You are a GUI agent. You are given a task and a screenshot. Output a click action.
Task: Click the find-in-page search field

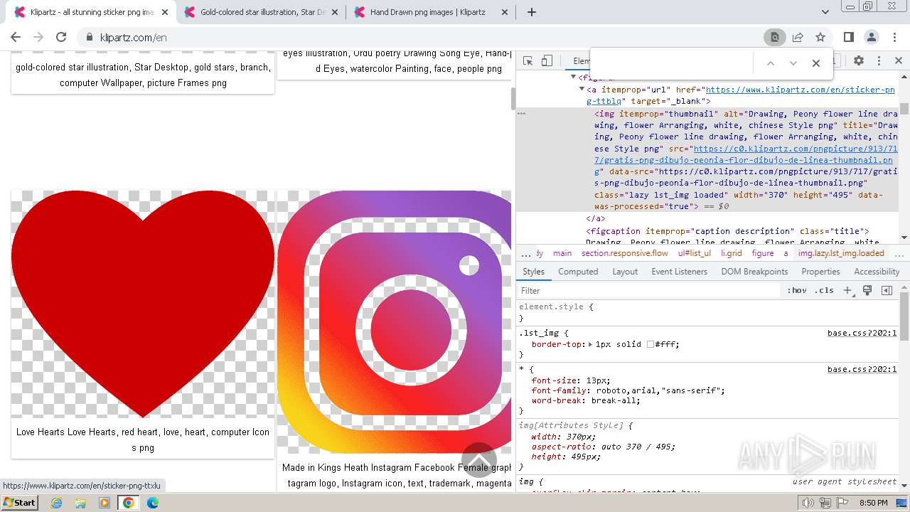pyautogui.click(x=672, y=63)
